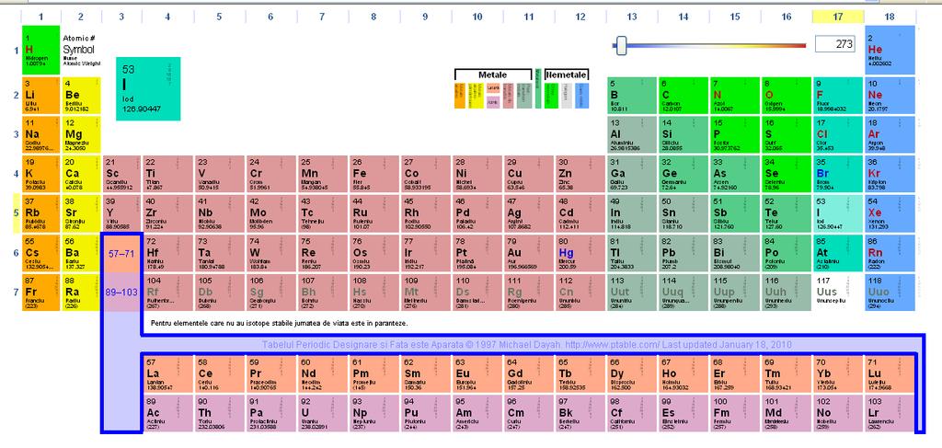Viewport: 942px width, 448px height.
Task: Open the www.ptable.com link in the footer
Action: coord(612,345)
